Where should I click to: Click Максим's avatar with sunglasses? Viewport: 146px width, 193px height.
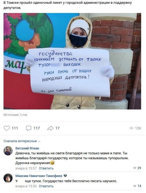tap(8, 178)
